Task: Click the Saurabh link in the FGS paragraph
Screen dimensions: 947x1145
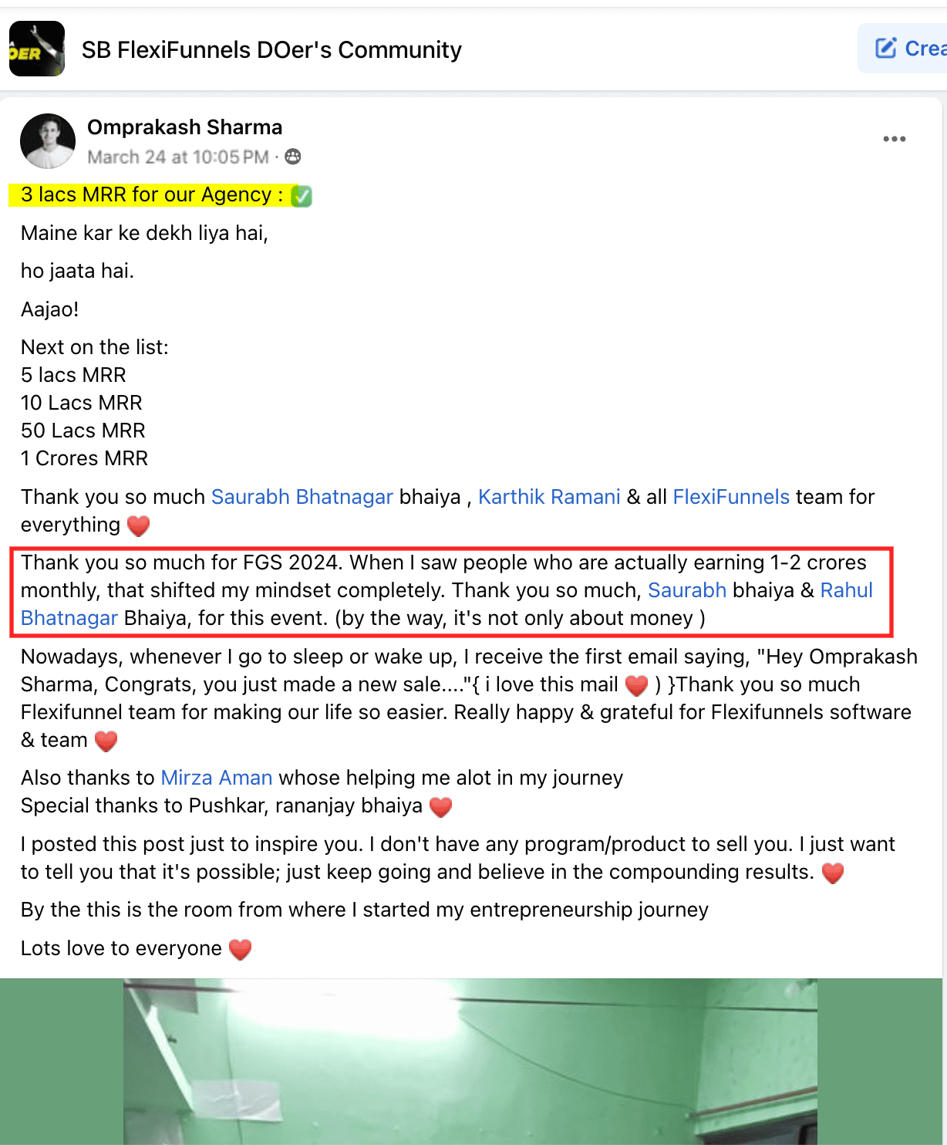Action: click(687, 590)
